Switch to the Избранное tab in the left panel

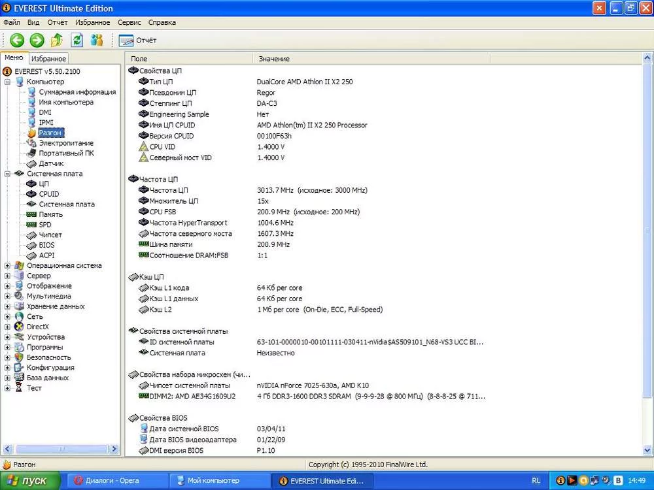click(x=48, y=59)
